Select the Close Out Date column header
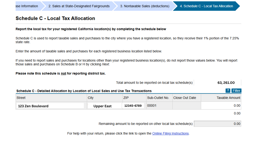This screenshot has height=141, width=253. click(x=184, y=98)
